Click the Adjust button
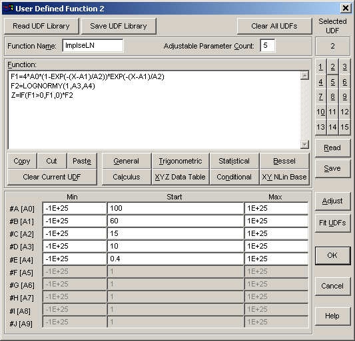 (332, 201)
